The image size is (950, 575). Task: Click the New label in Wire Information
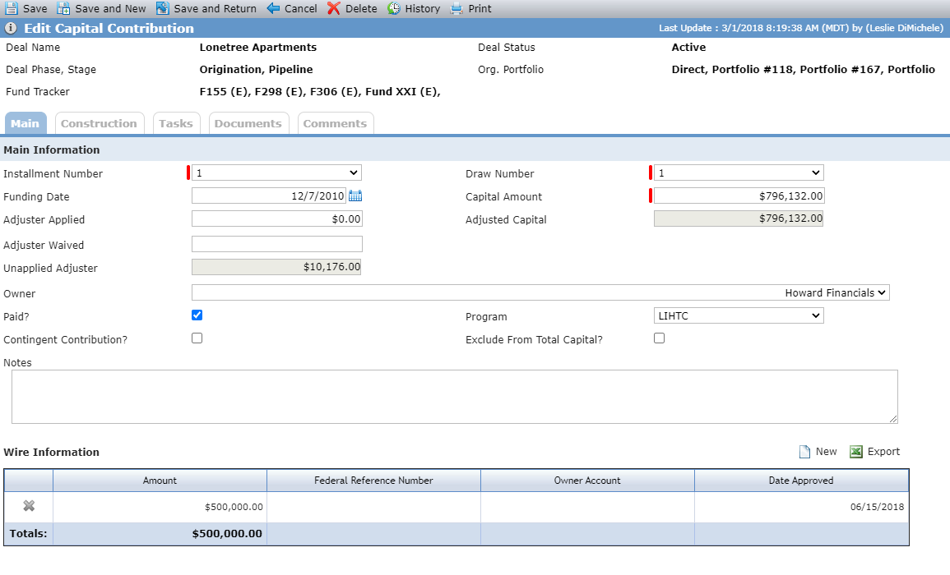pos(827,452)
